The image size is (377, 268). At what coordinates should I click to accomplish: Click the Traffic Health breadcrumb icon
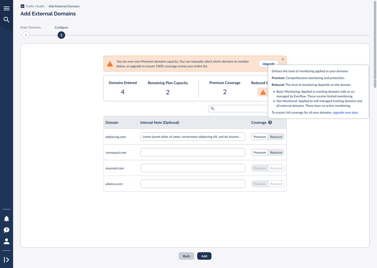click(x=22, y=6)
